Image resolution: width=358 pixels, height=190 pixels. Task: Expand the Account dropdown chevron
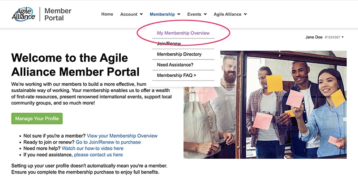(141, 14)
